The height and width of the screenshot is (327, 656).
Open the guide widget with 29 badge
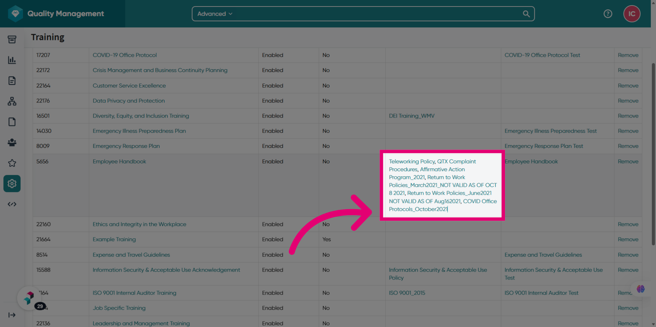pos(29,298)
